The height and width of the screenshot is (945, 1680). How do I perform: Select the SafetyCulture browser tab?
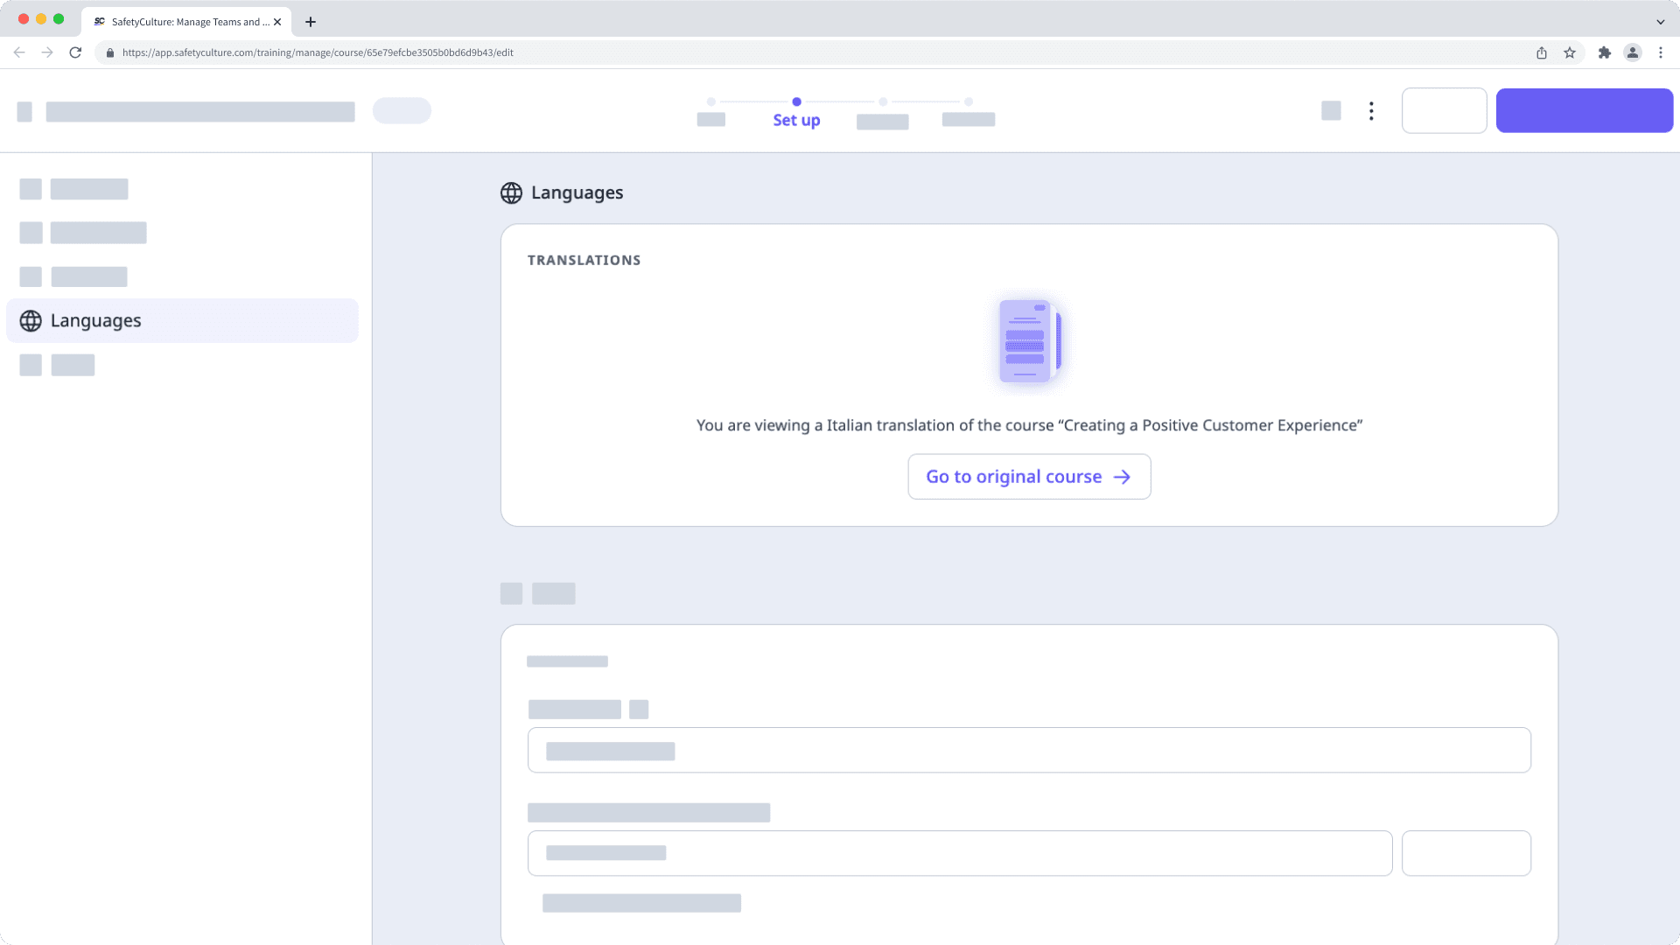184,22
